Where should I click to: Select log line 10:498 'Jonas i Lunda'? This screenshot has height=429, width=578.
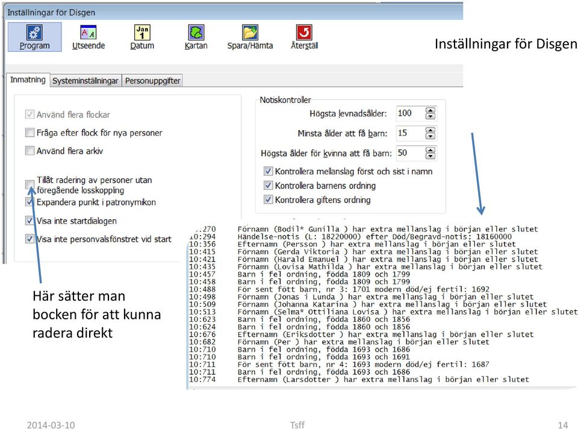tap(361, 296)
